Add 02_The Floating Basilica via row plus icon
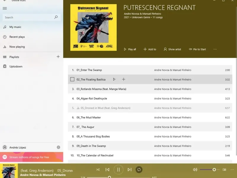The width and height of the screenshot is (237, 178). [124, 79]
